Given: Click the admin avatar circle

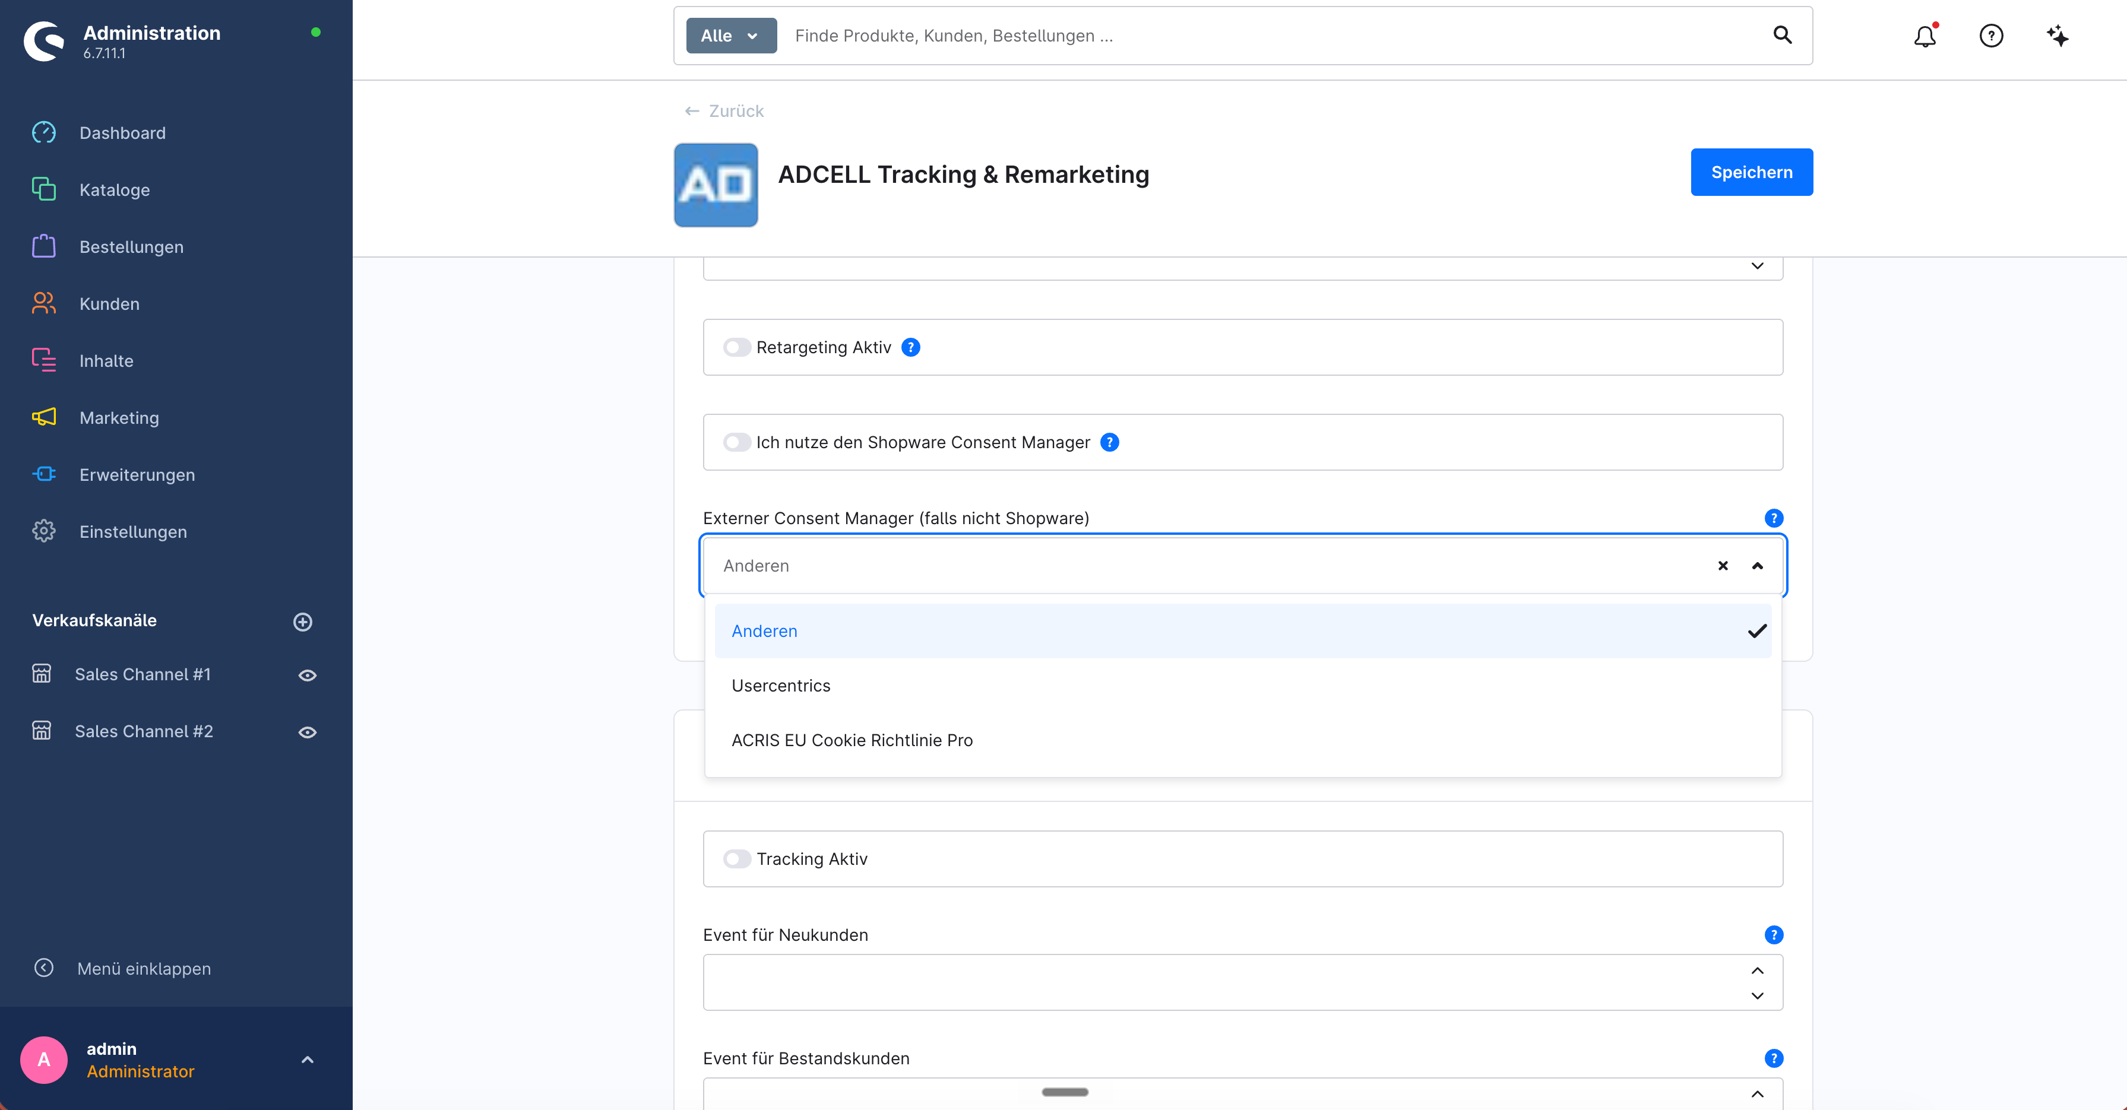Looking at the screenshot, I should tap(44, 1060).
